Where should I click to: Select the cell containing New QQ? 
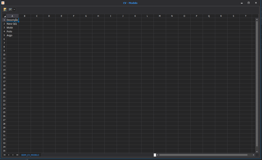pyautogui.click(x=12, y=24)
